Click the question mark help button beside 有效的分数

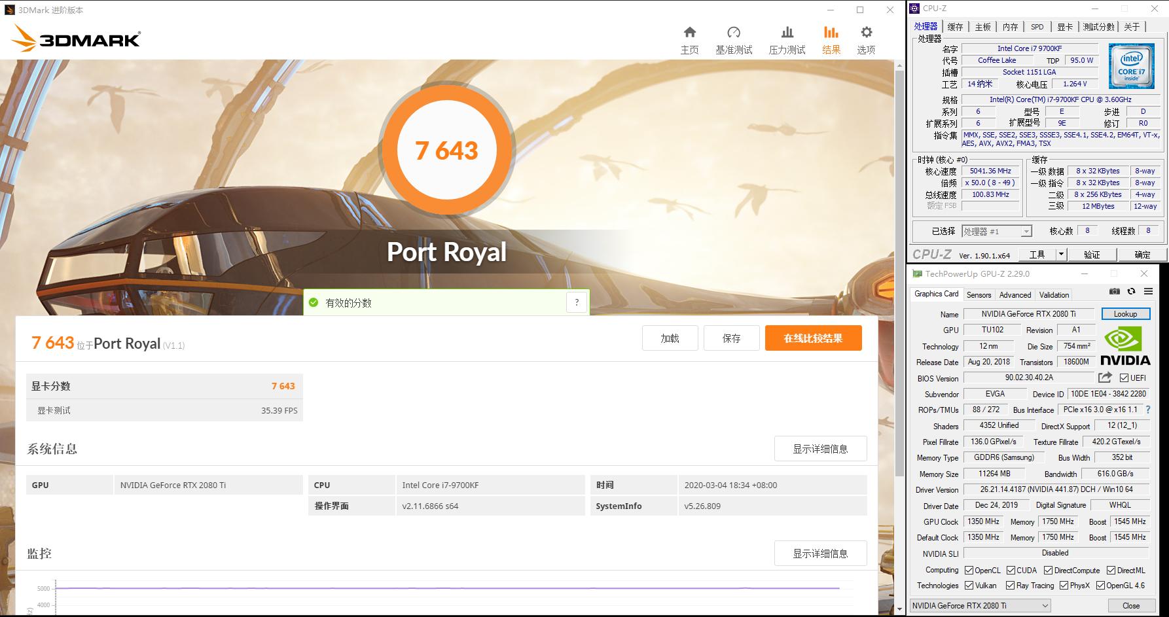(x=577, y=302)
